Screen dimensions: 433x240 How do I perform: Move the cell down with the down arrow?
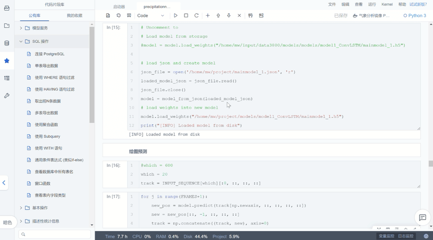229,16
